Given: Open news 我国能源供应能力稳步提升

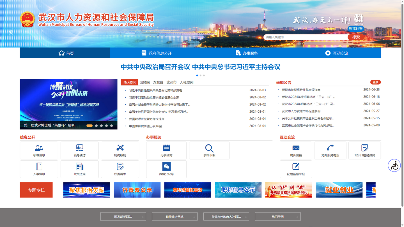Looking at the screenshot, I should pyautogui.click(x=147, y=119).
